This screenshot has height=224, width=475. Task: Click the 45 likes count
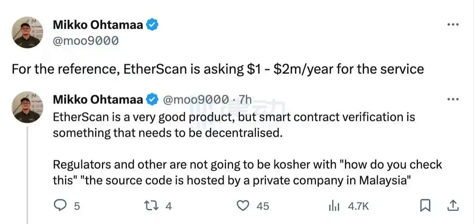(x=262, y=206)
